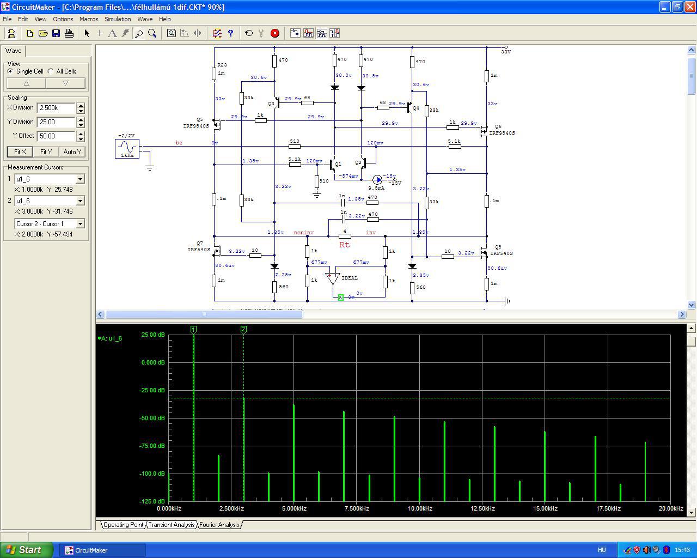Screen dimensions: 697x558
Task: Click the Print toolbar icon
Action: [x=69, y=33]
